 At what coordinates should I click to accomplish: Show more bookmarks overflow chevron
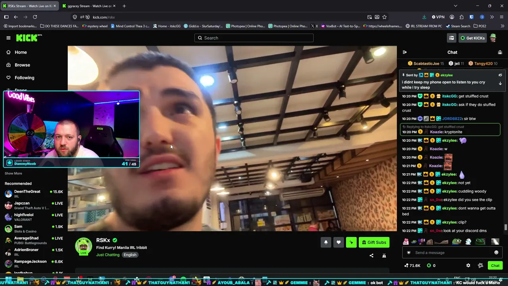[x=502, y=26]
